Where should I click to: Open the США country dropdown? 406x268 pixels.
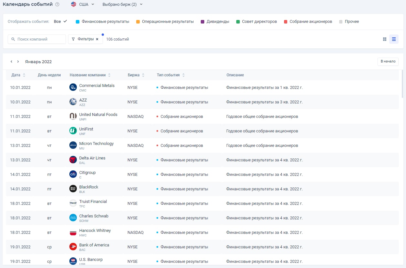pos(83,5)
